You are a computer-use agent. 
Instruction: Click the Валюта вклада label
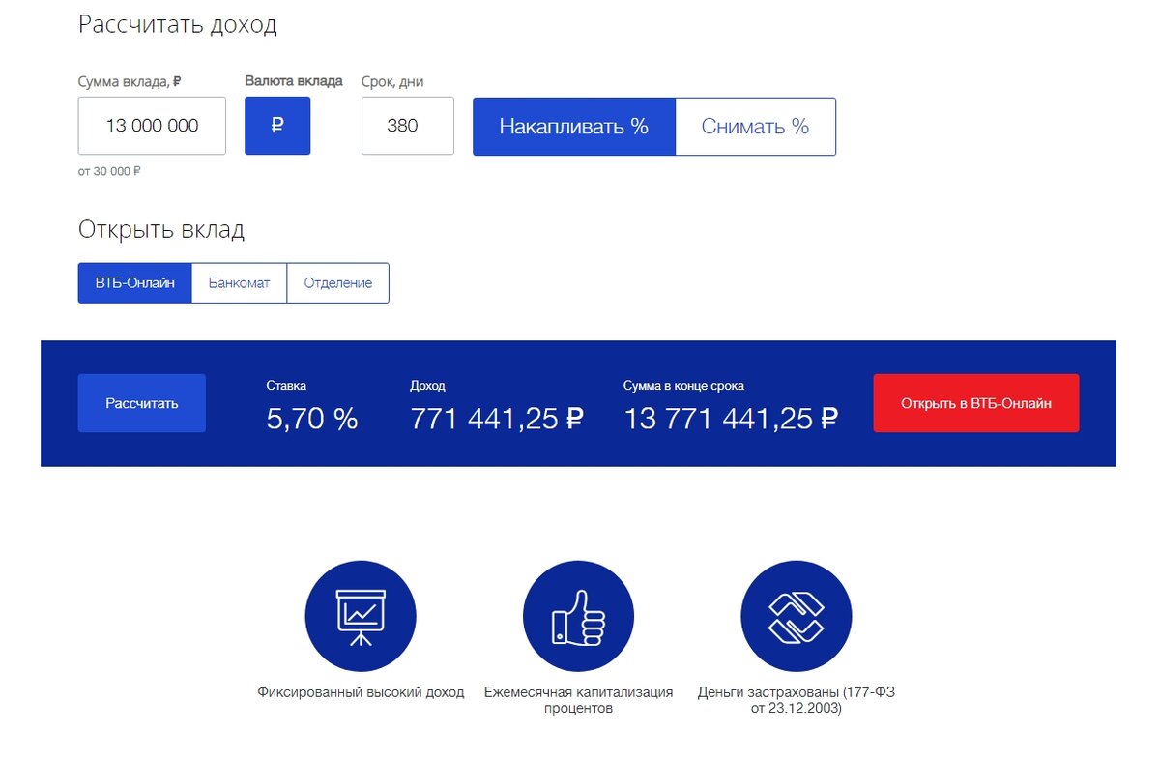pos(294,81)
